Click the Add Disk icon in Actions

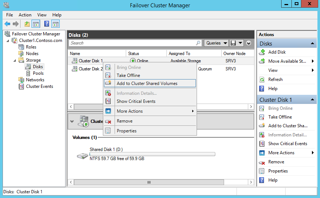[x=262, y=52]
